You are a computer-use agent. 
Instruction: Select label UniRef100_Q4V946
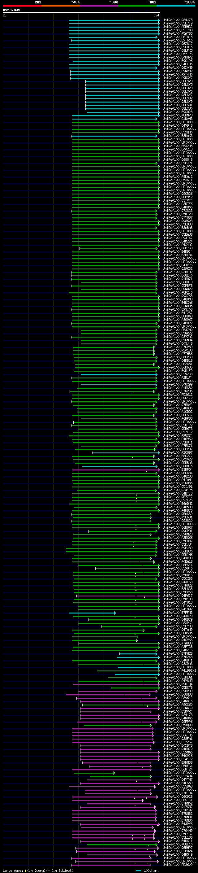(178, 126)
